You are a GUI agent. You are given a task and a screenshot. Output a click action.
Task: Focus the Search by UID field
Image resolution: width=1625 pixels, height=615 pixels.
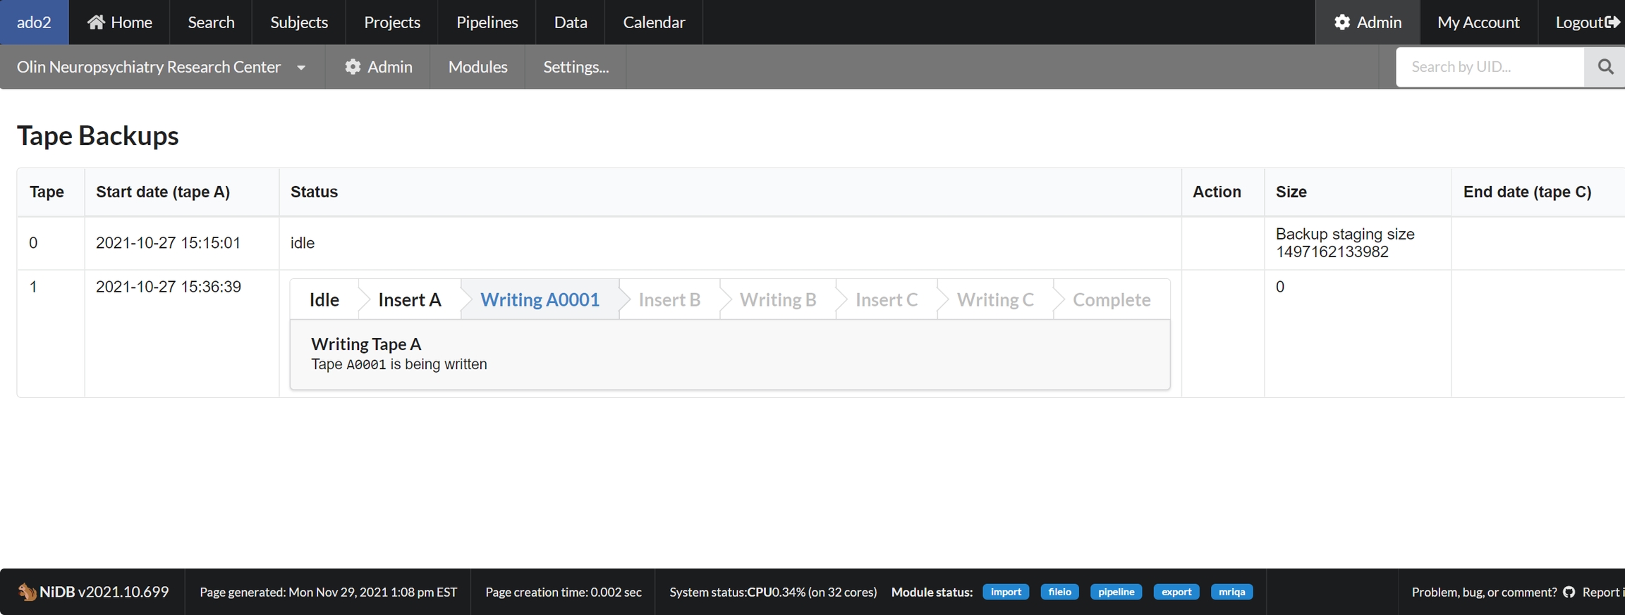pyautogui.click(x=1490, y=67)
